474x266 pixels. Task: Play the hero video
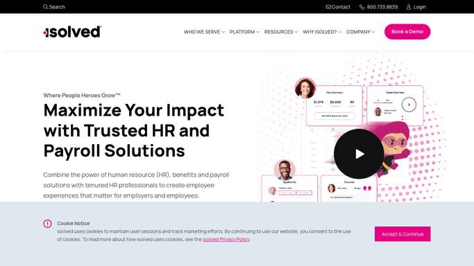tap(359, 154)
